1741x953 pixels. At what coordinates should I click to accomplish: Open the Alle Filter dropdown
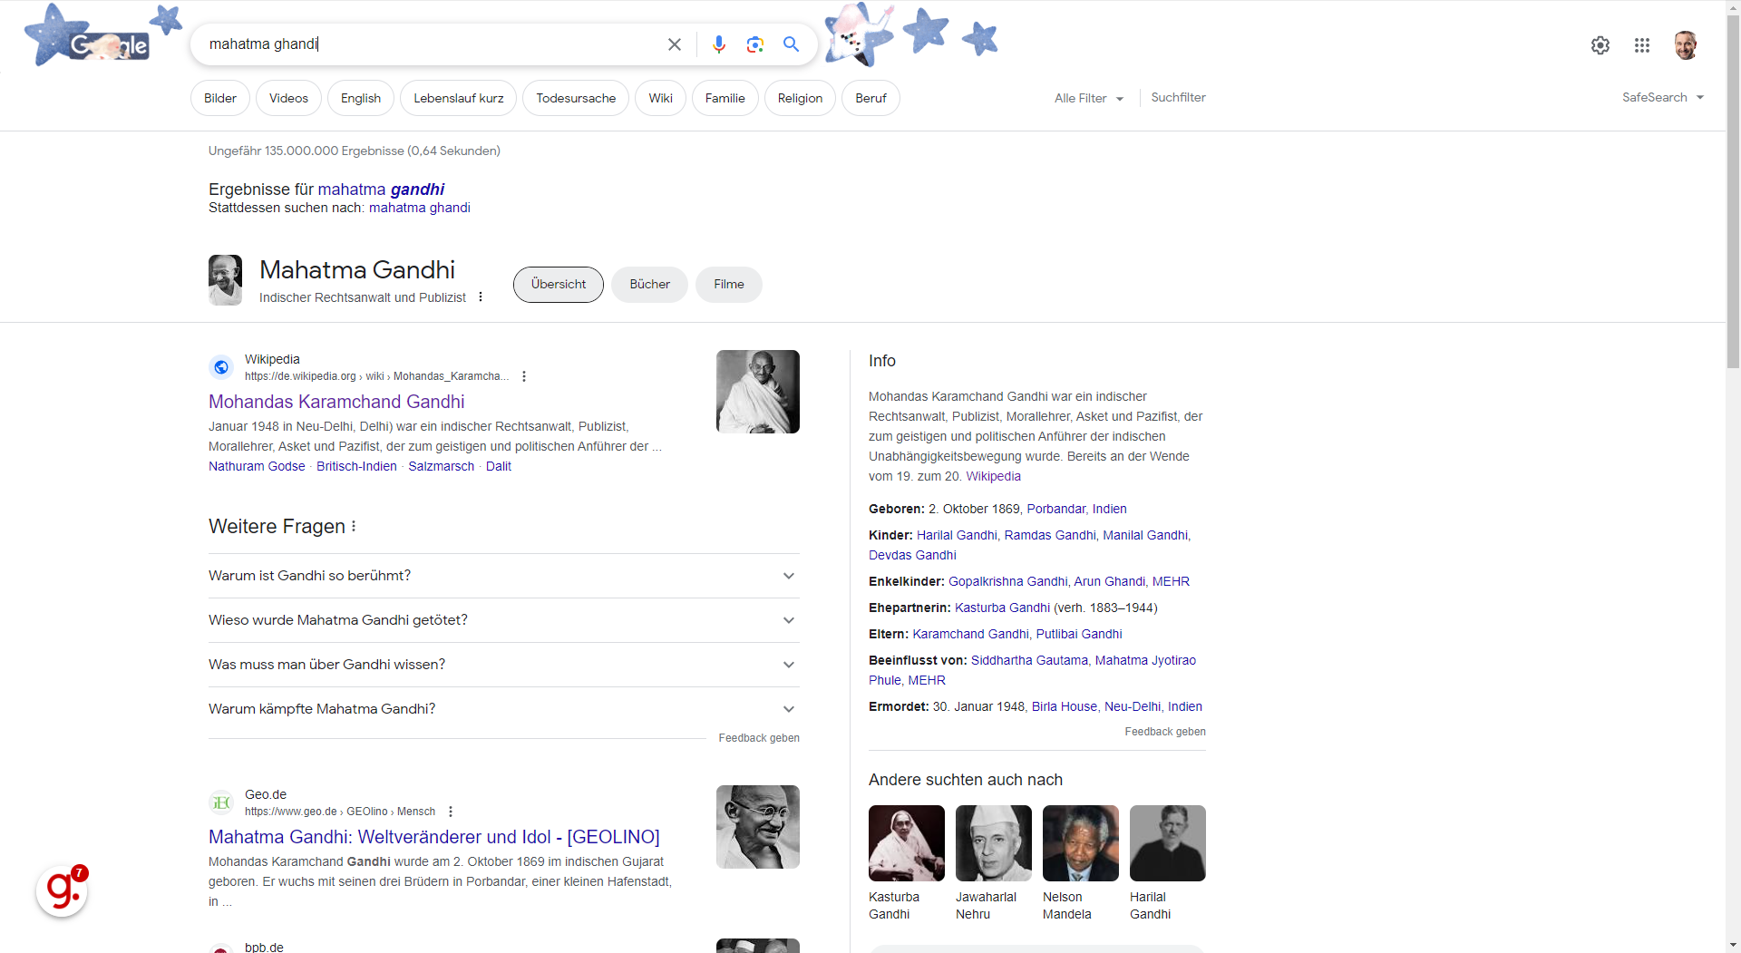[1089, 98]
